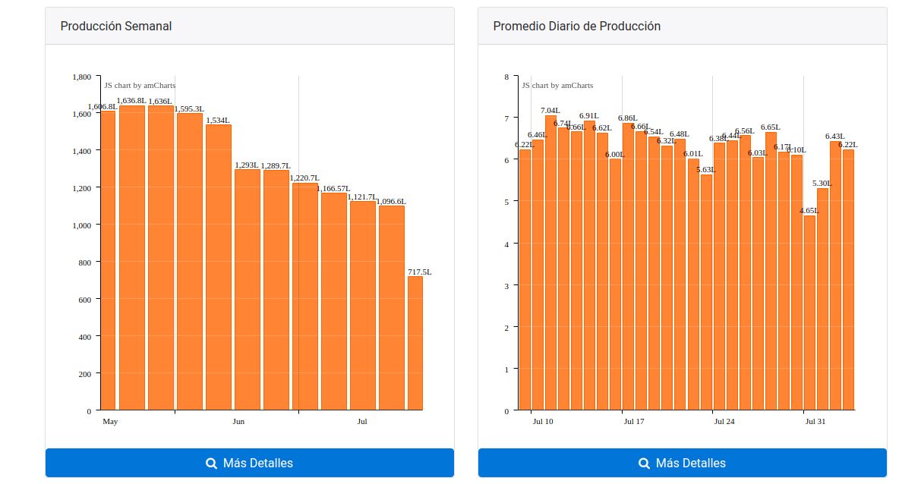
Task: Click the 8 y-axis label on daily chart
Action: pyautogui.click(x=506, y=77)
